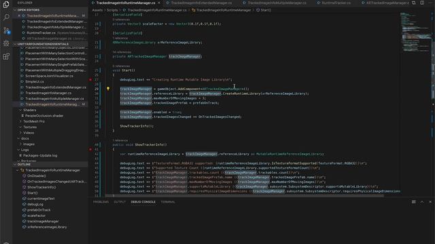The image size is (435, 244).
Task: Expand the images folder
Action: [20, 144]
